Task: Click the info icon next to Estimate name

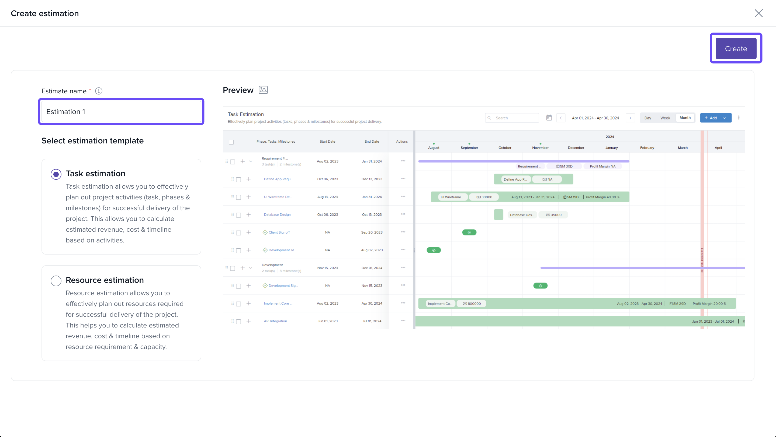Action: (99, 91)
